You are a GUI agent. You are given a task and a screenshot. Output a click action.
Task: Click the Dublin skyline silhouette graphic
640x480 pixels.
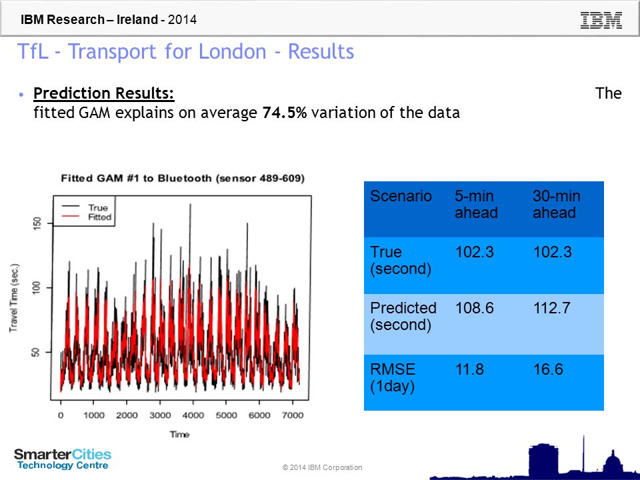[535, 458]
